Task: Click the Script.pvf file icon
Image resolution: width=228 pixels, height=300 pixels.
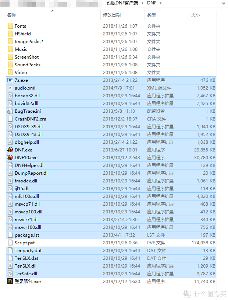Action: point(10,243)
